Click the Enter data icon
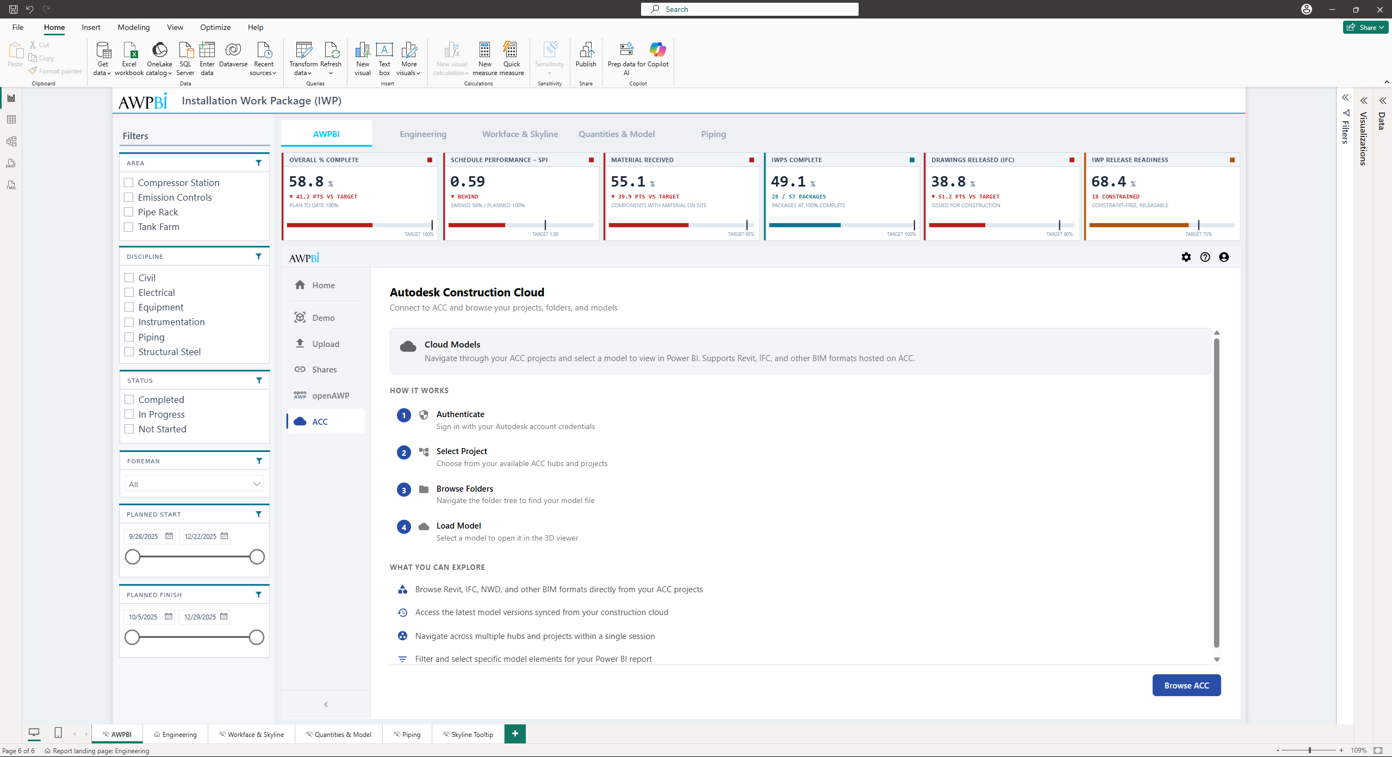1392x757 pixels. [207, 50]
